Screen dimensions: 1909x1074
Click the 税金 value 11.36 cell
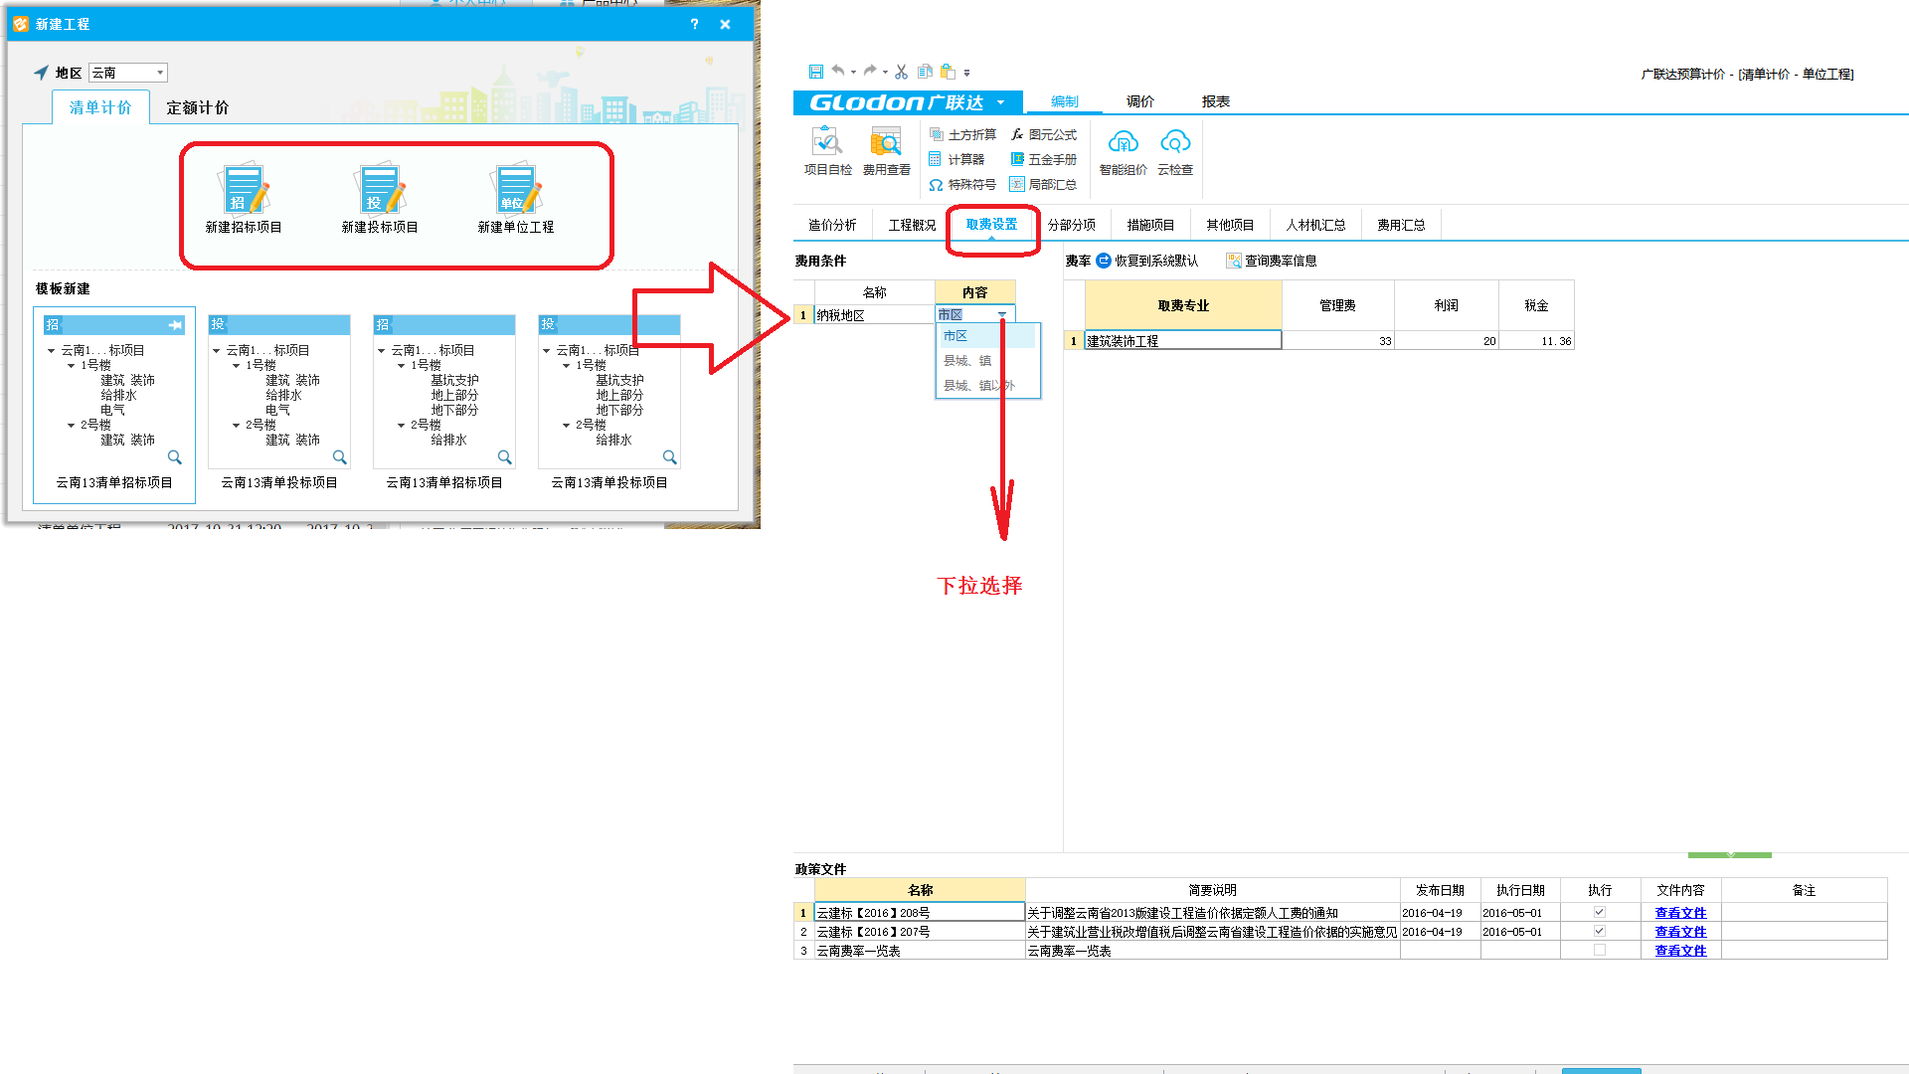[1536, 340]
